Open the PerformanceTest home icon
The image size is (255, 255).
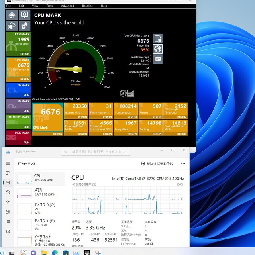(x=12, y=15)
